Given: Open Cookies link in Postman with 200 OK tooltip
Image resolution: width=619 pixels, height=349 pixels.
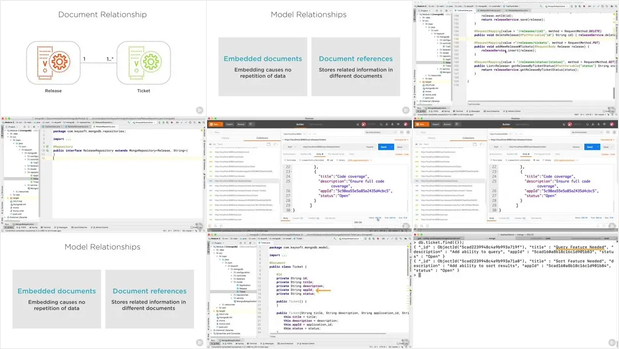Looking at the screenshot, I should pyautogui.click(x=399, y=154).
